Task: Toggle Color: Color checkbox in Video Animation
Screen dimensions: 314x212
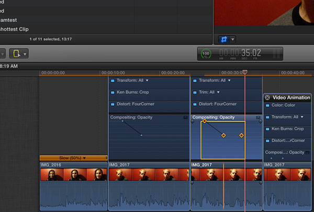Action: click(267, 105)
